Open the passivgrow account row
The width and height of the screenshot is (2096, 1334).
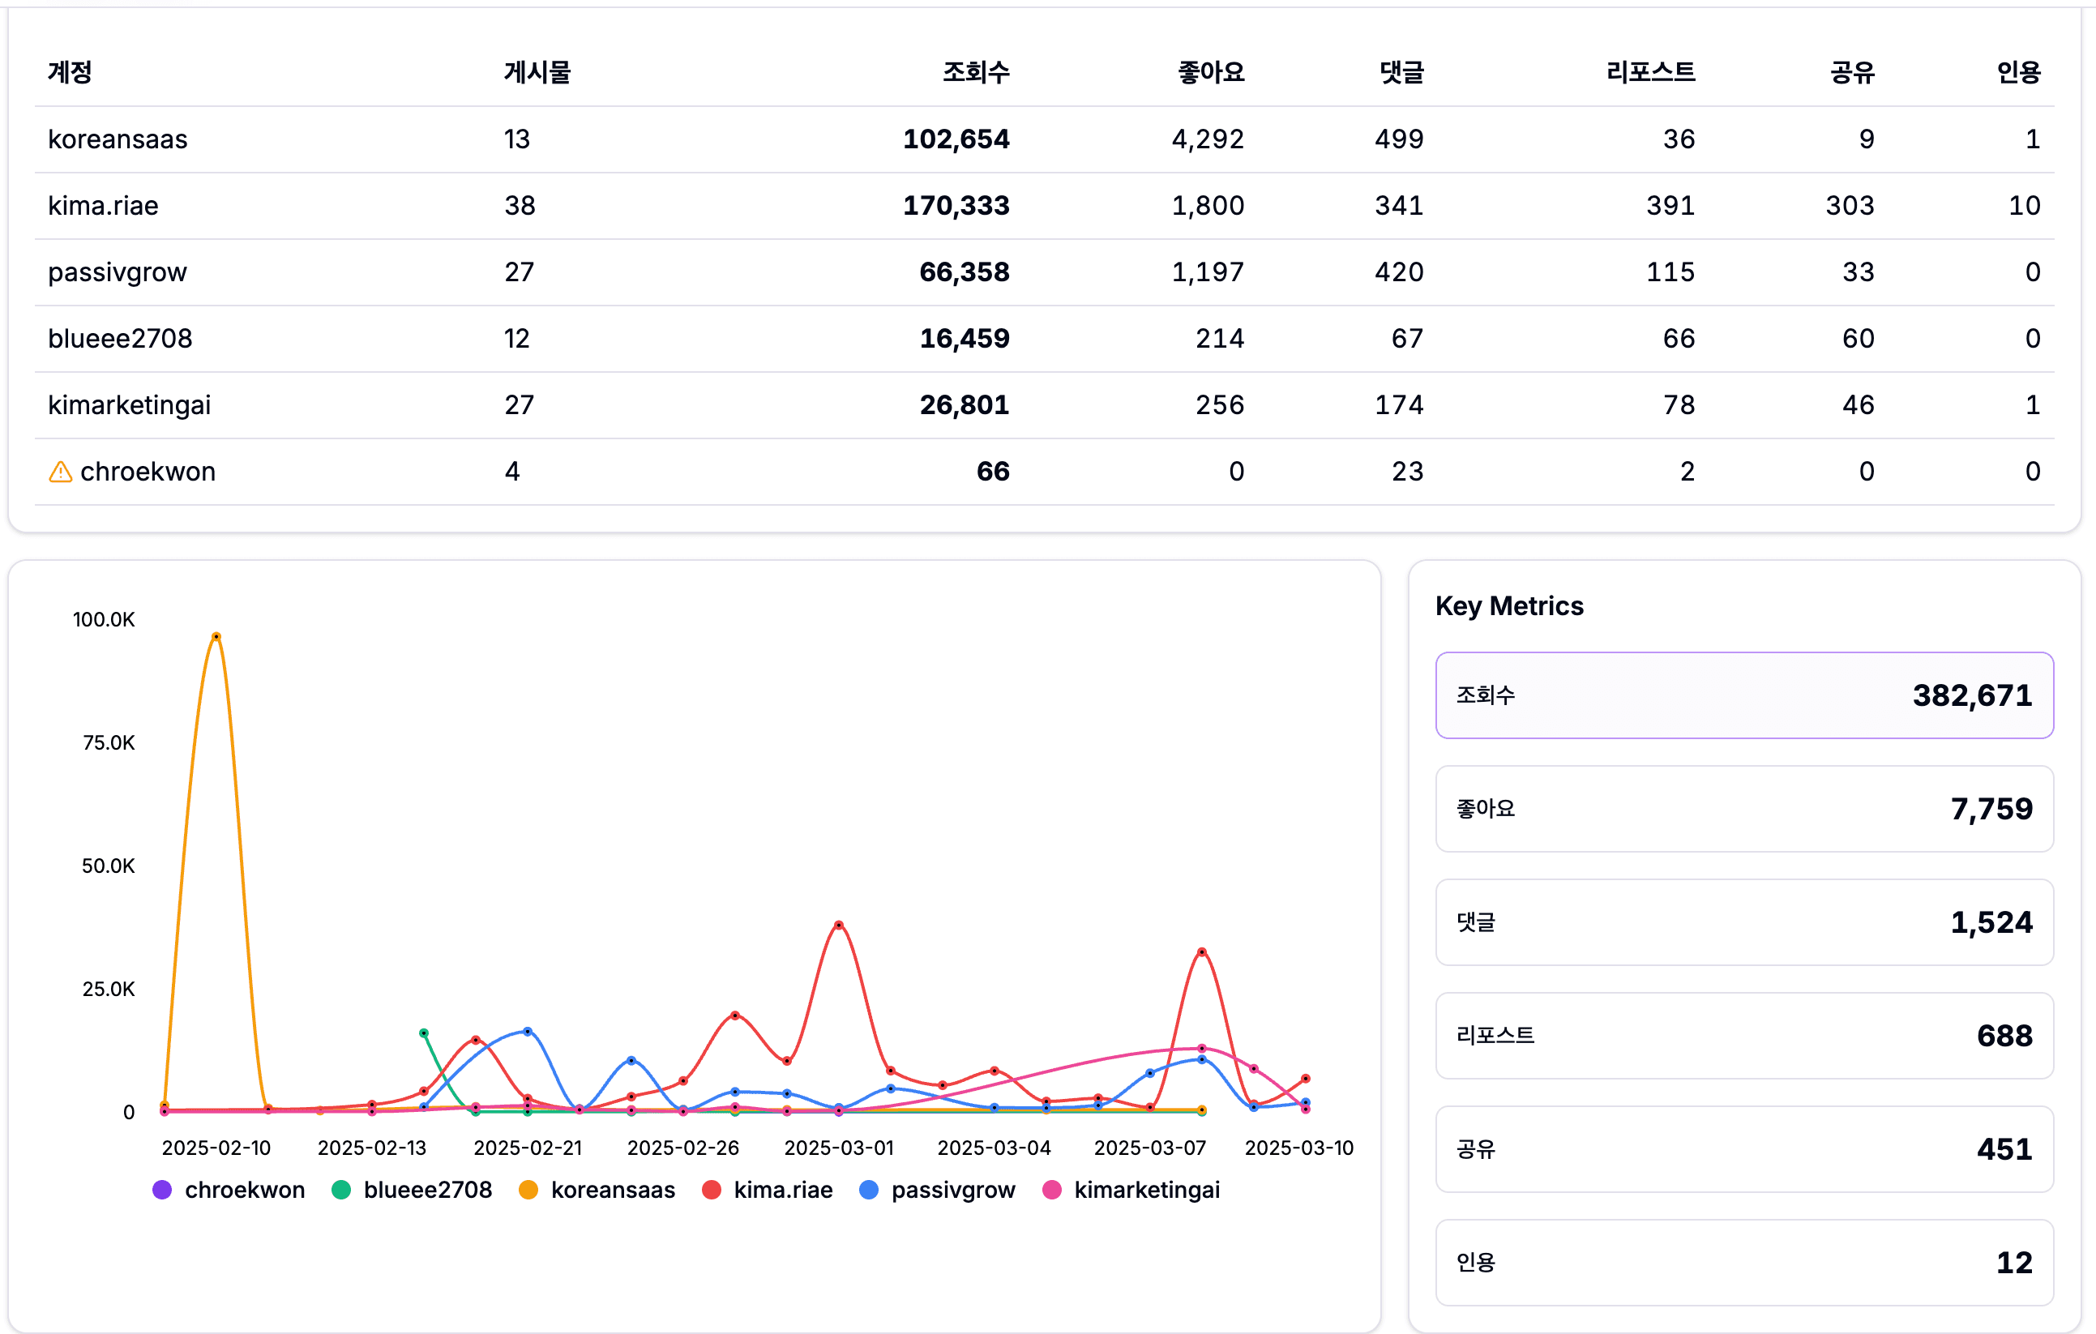(x=1045, y=272)
